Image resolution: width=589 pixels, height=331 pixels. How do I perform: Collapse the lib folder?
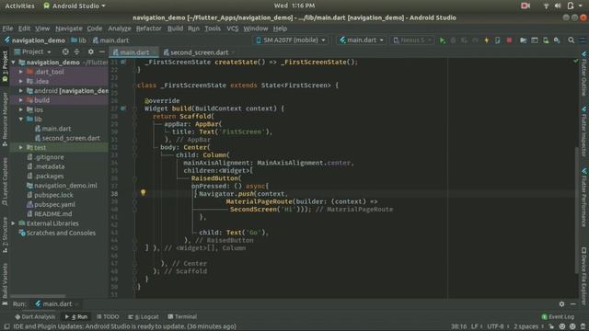tap(21, 119)
